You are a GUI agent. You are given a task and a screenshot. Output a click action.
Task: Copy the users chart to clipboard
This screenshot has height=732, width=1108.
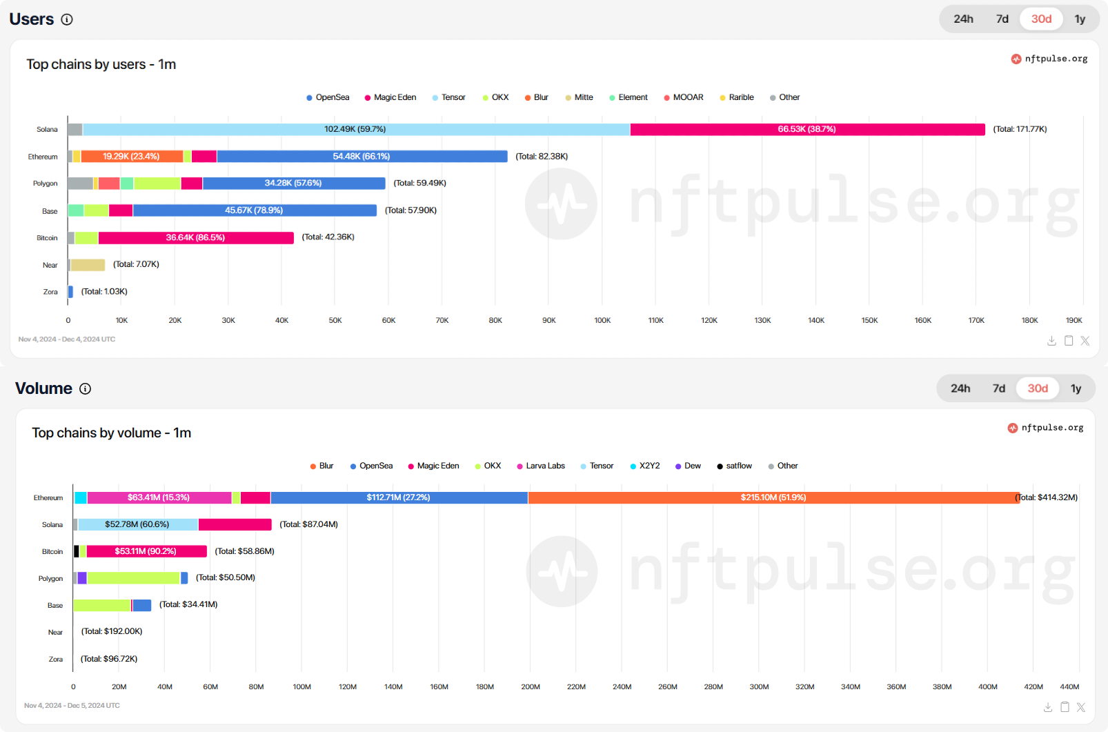[1069, 341]
